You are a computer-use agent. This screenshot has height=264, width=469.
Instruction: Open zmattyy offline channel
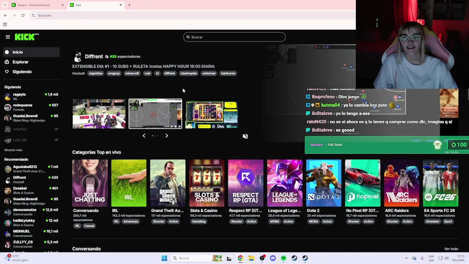tap(31, 129)
